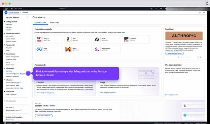The image size is (210, 124).
Task: Collapse the Assessment section
Action: (4, 91)
